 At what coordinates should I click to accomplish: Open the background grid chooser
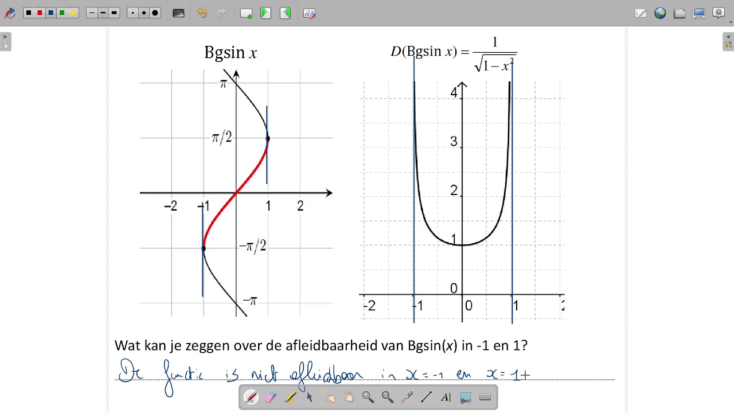click(178, 13)
